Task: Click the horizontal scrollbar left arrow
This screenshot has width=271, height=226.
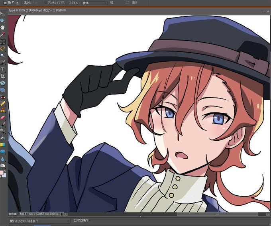Action: point(66,214)
